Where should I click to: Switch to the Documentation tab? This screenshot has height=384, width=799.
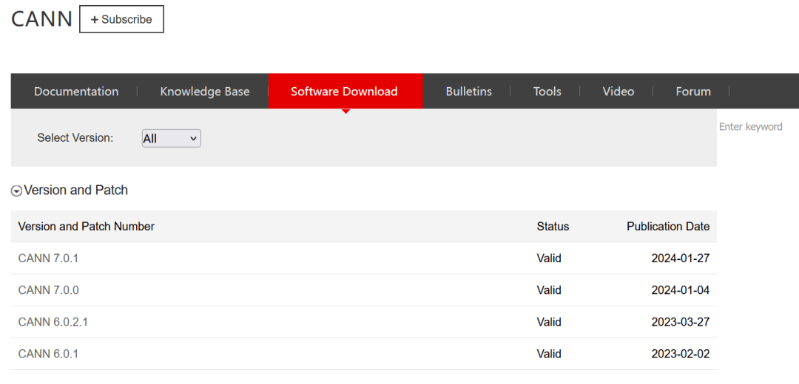(x=76, y=92)
